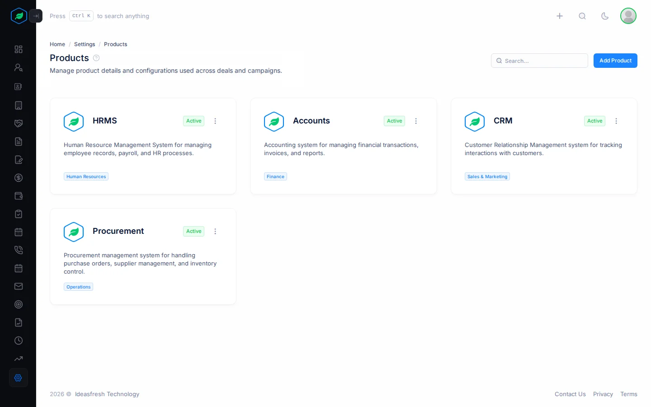Click the Operations tag on Procurement card

point(79,287)
